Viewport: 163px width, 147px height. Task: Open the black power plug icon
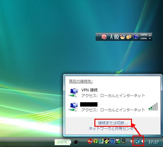(76, 142)
